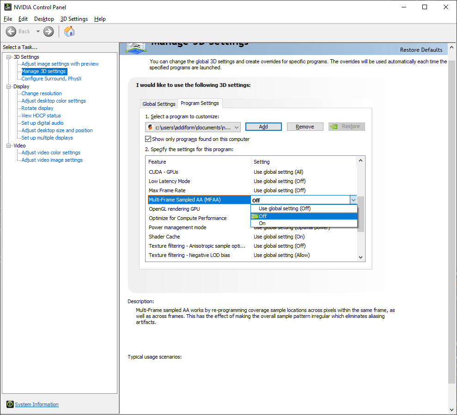Click the Back navigation arrow
The width and height of the screenshot is (457, 415).
coord(11,31)
